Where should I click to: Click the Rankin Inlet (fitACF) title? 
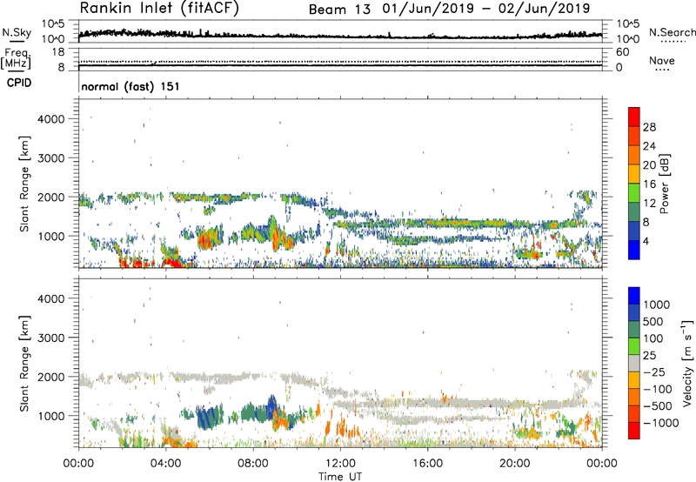159,8
